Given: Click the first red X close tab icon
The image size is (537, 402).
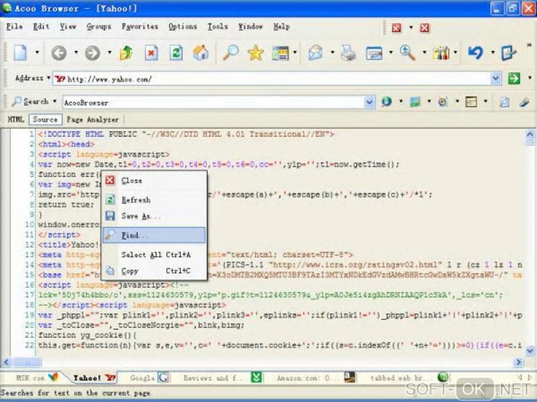Looking at the screenshot, I should click(x=396, y=28).
